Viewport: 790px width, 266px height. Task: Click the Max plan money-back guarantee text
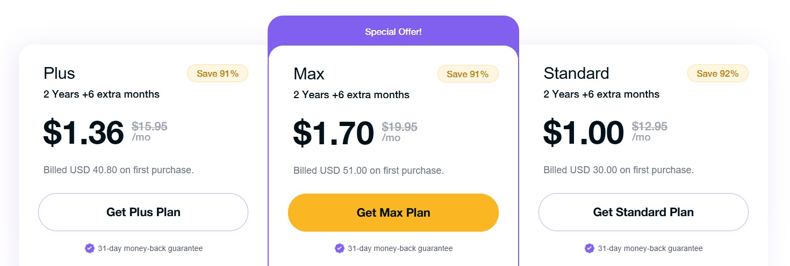pyautogui.click(x=400, y=248)
